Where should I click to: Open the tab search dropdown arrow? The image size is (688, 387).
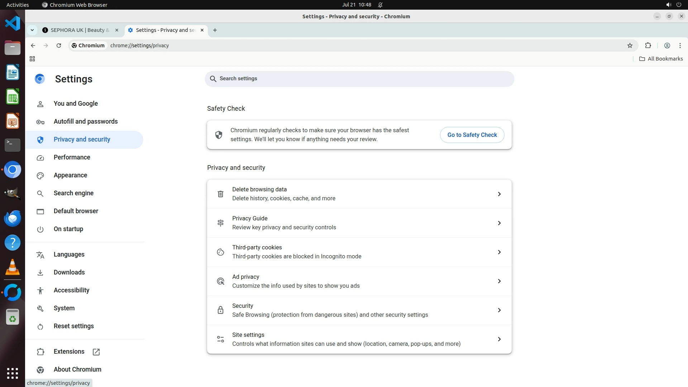(32, 30)
